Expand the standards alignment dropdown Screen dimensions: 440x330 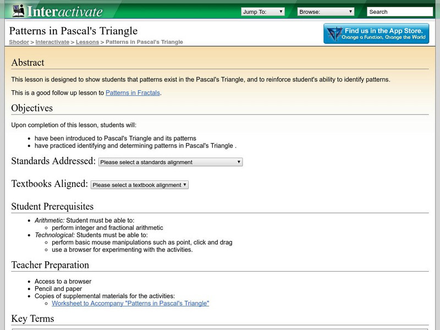170,162
